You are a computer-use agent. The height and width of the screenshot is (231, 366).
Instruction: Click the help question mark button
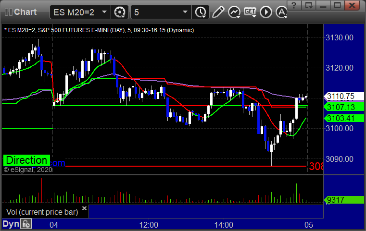tap(294, 5)
